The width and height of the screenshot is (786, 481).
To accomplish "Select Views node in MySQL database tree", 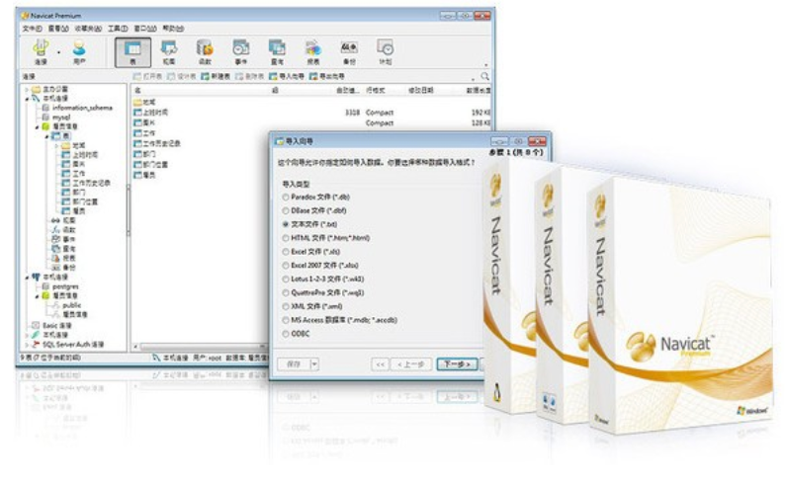I will click(63, 220).
